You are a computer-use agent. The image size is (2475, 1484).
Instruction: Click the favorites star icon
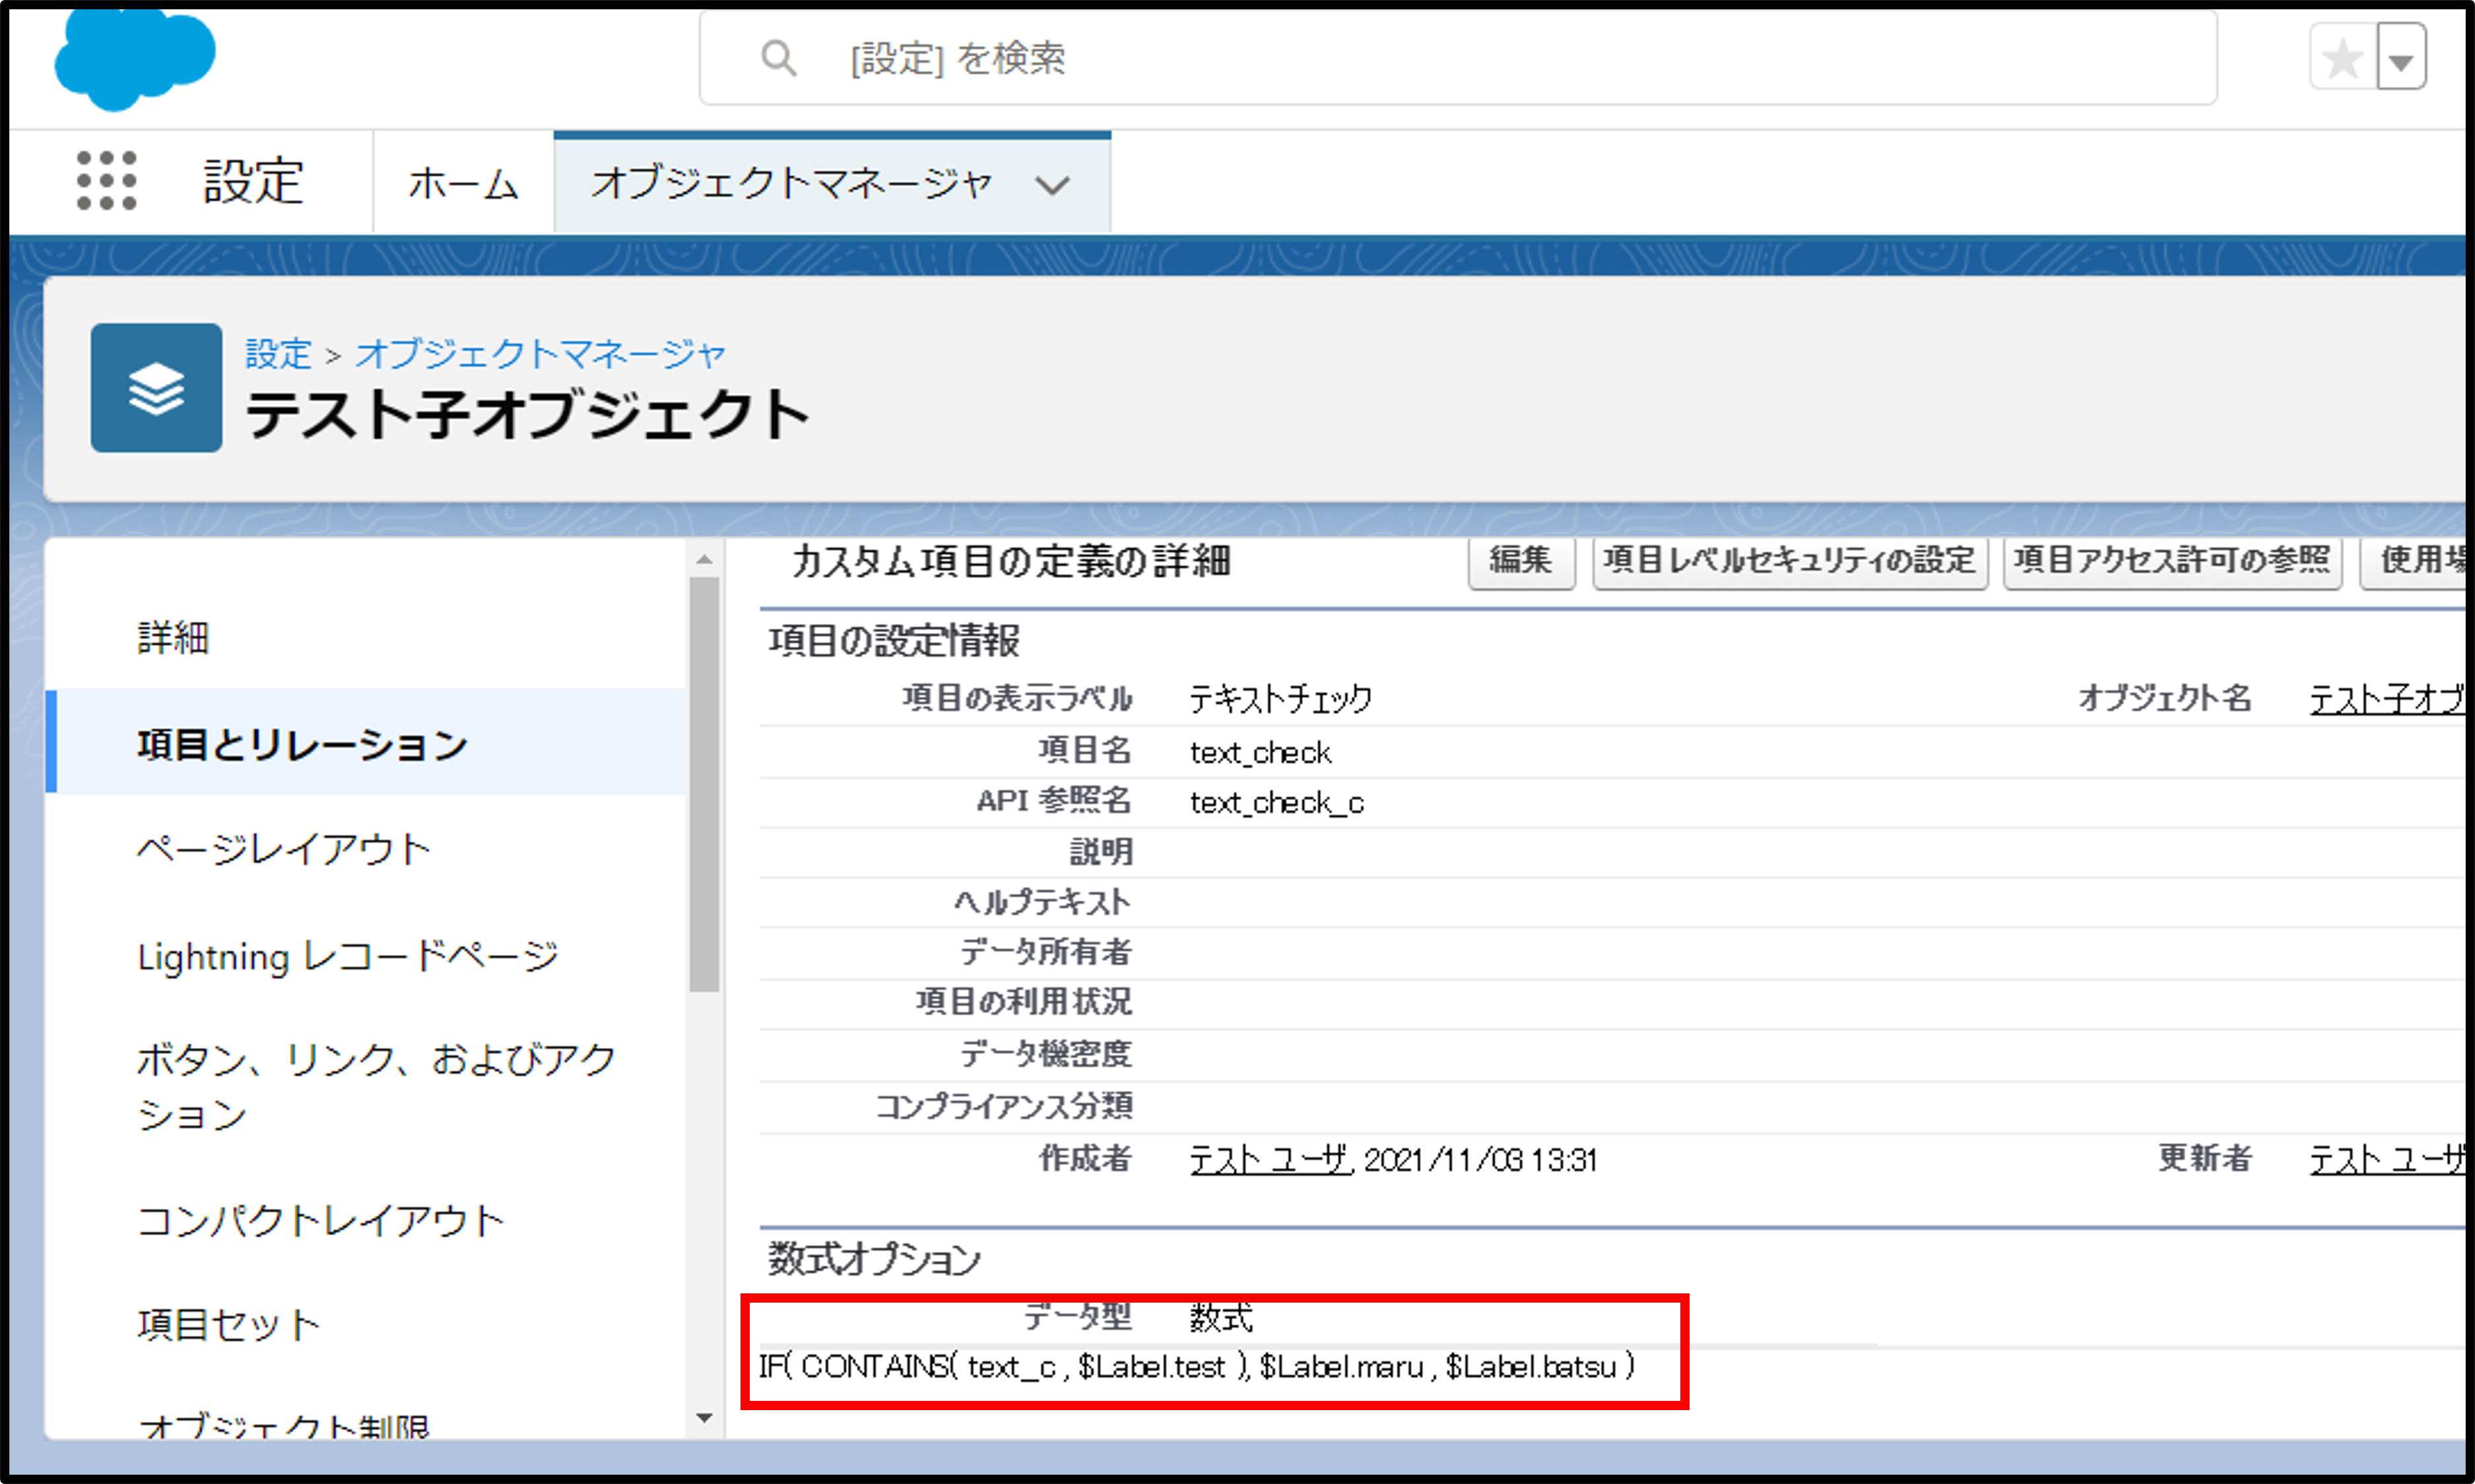2342,59
